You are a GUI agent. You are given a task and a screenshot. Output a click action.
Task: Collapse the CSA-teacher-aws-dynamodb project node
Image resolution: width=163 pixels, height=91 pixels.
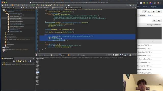click(3, 10)
